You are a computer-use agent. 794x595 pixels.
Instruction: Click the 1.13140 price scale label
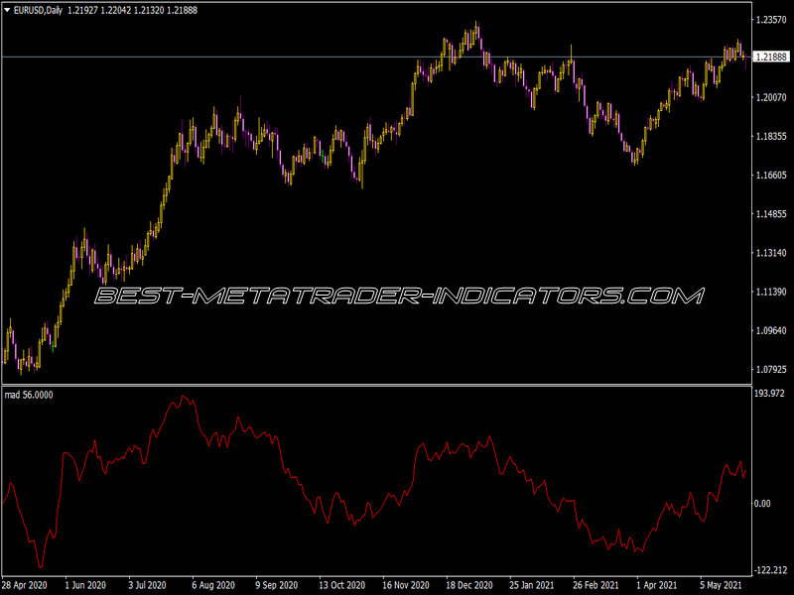tap(771, 253)
